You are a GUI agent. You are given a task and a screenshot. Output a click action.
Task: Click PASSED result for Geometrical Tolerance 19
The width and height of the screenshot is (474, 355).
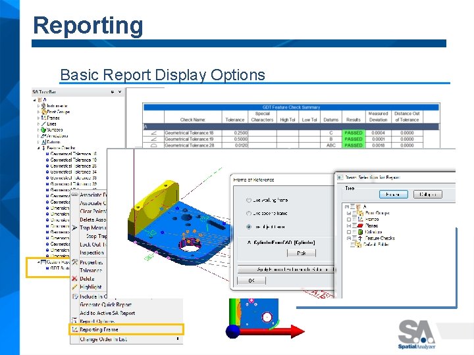(x=354, y=139)
